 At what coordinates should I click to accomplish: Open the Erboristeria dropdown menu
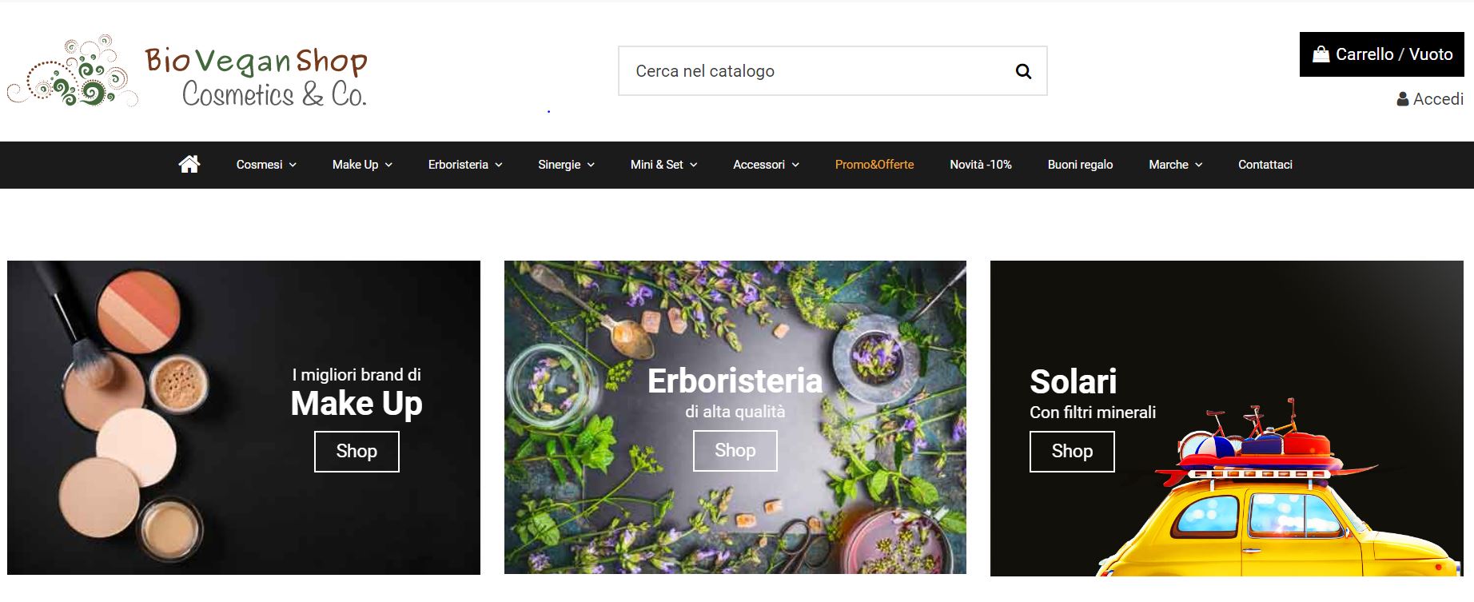(465, 165)
